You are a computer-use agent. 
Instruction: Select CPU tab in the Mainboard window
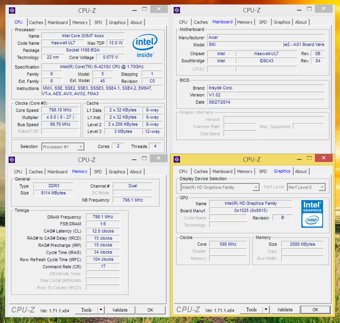[x=183, y=22]
